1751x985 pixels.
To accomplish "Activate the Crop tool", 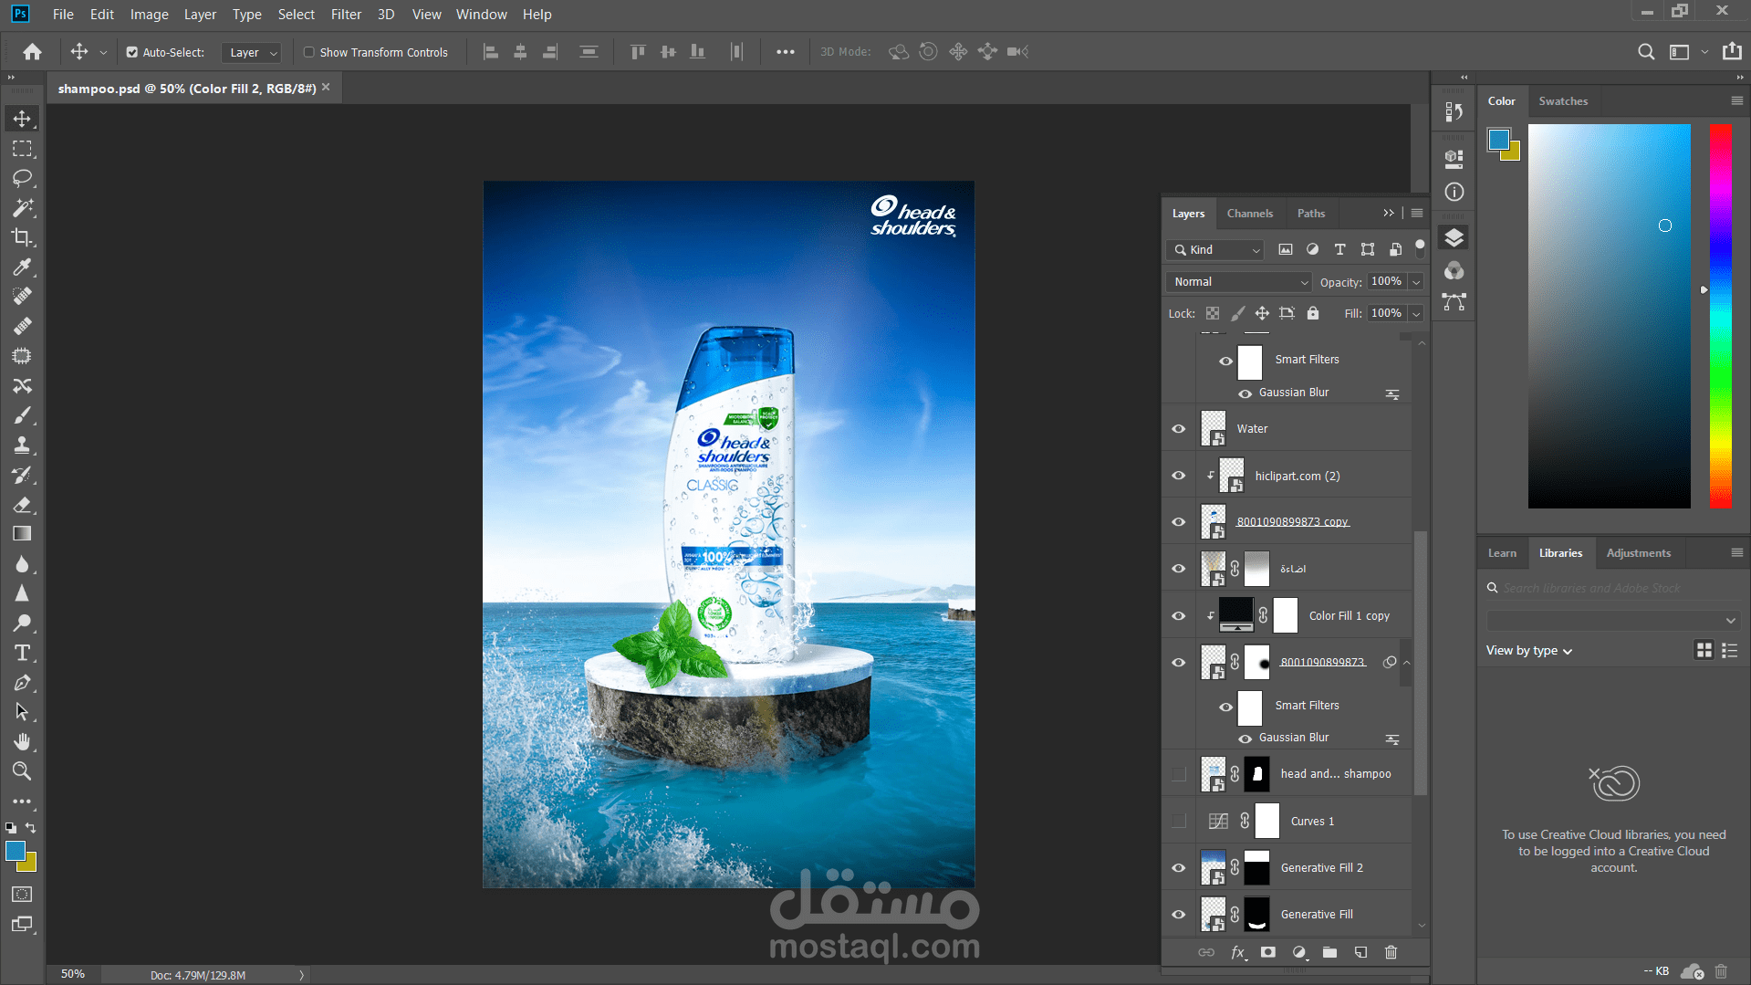I will 22,237.
